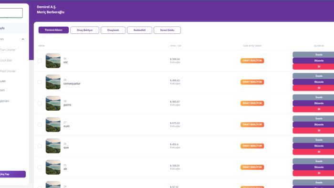View the eum product thumbnail

click(x=53, y=125)
